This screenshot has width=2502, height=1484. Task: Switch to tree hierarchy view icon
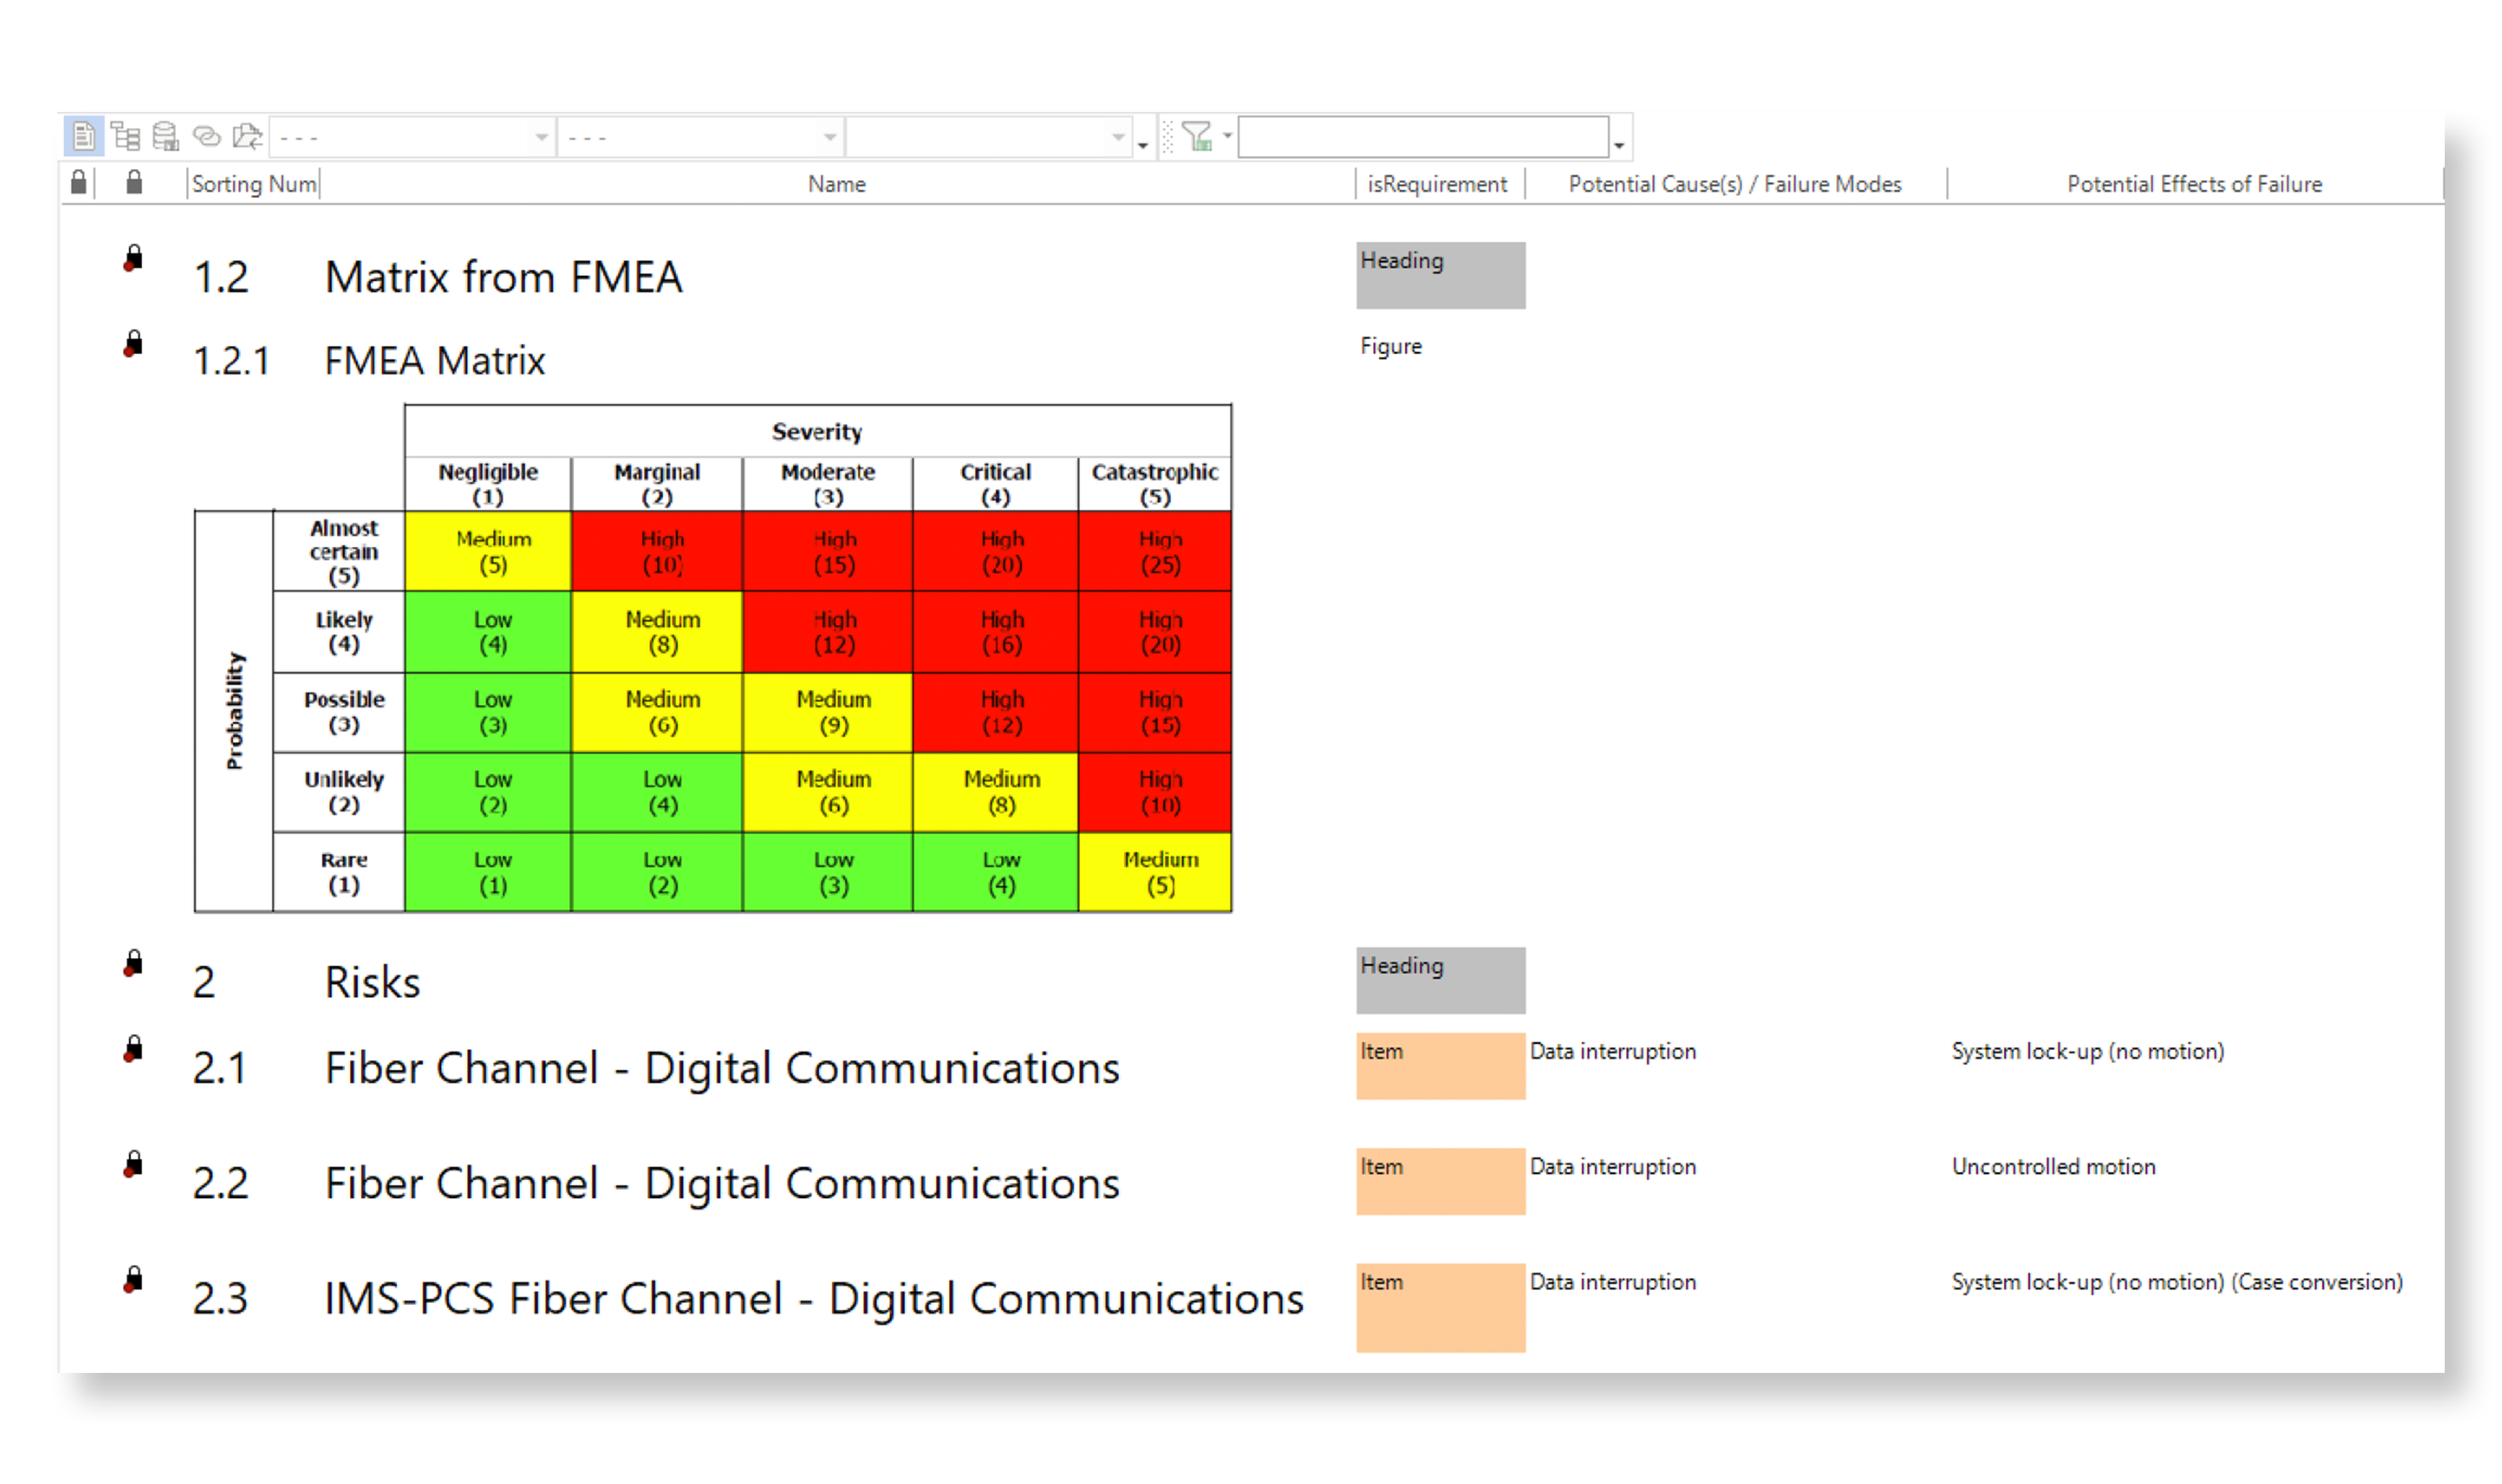(125, 136)
